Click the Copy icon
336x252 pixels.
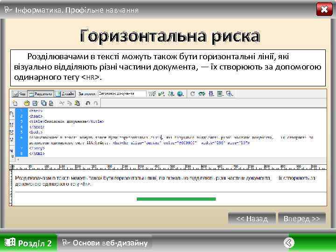70,103
